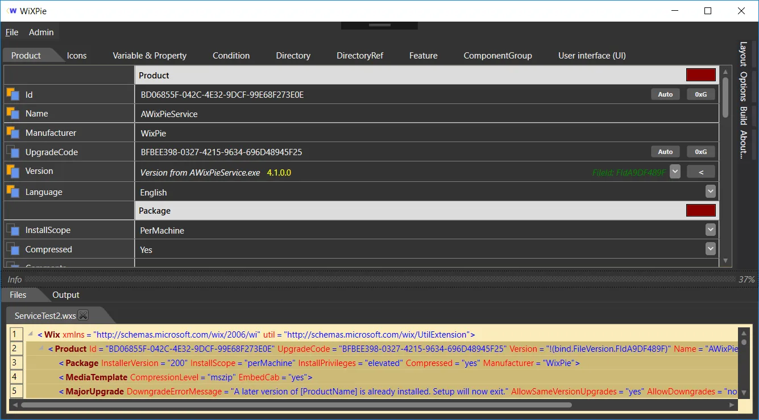Open the Compressed dropdown set to Yes
This screenshot has width=759, height=420.
pyautogui.click(x=710, y=249)
